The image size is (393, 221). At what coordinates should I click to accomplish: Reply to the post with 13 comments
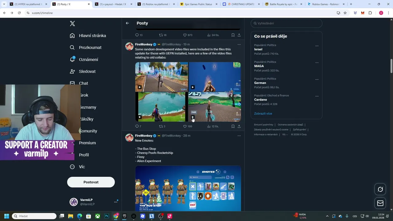139,35
